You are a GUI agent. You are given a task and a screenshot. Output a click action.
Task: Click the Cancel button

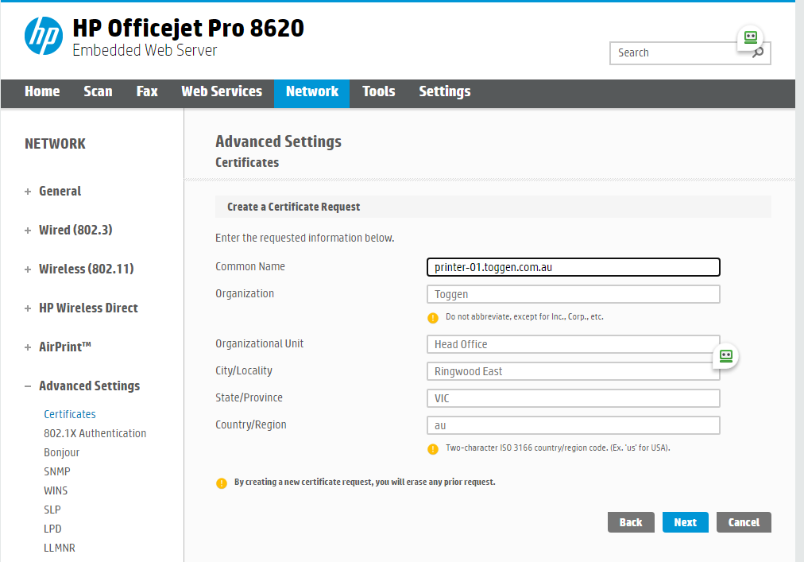(744, 522)
